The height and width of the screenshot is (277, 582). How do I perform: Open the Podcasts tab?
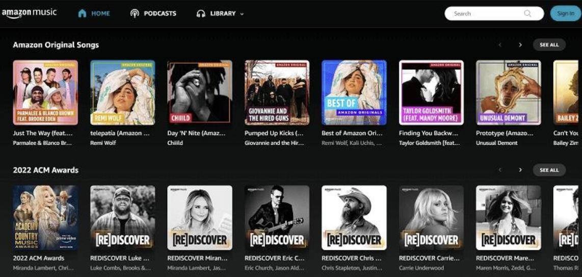(x=160, y=14)
